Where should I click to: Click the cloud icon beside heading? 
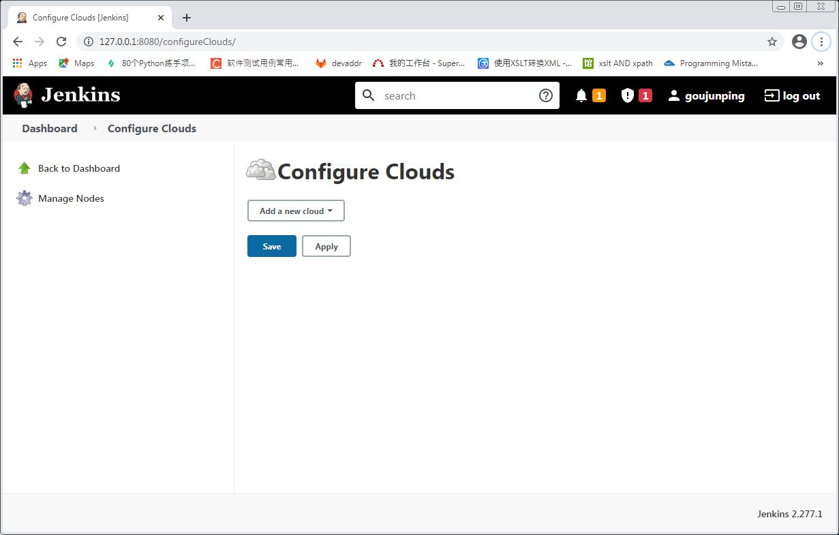tap(260, 170)
